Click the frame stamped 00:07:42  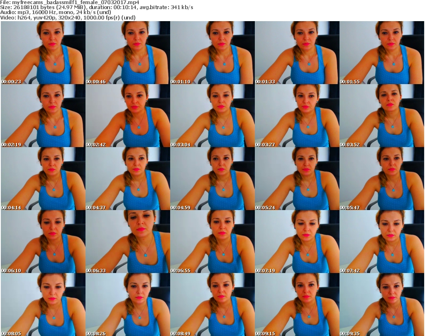(382, 242)
